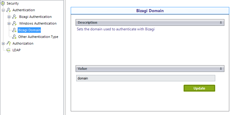This screenshot has width=232, height=115.
Task: Select the LDAP tree item
Action: coord(16,50)
